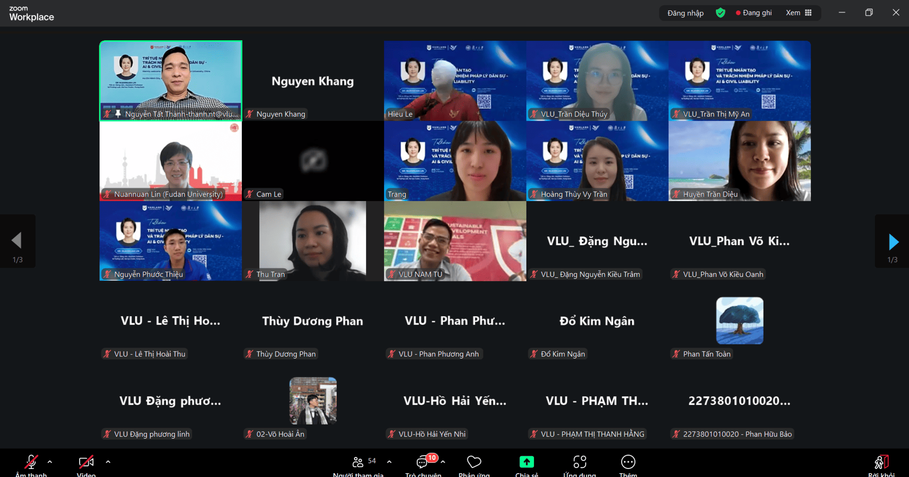Click the green Share screen (Chia sẻ) icon
Image resolution: width=909 pixels, height=477 pixels.
[x=526, y=462]
